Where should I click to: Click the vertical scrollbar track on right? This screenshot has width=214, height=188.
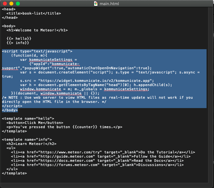click(211, 95)
